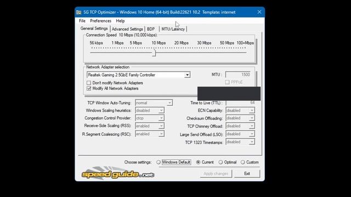This screenshot has height=197, width=351.
Task: Open the File menu
Action: [82, 21]
